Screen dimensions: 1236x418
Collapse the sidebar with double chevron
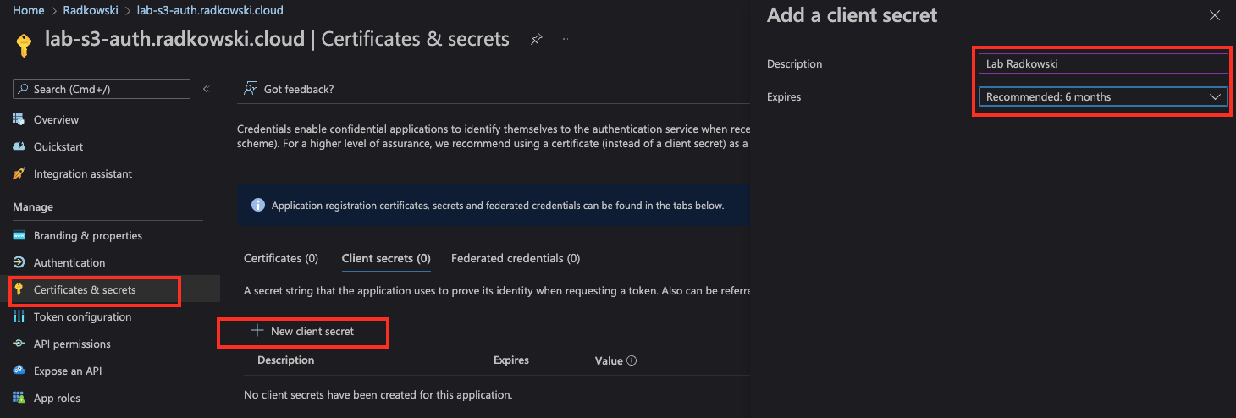coord(206,89)
